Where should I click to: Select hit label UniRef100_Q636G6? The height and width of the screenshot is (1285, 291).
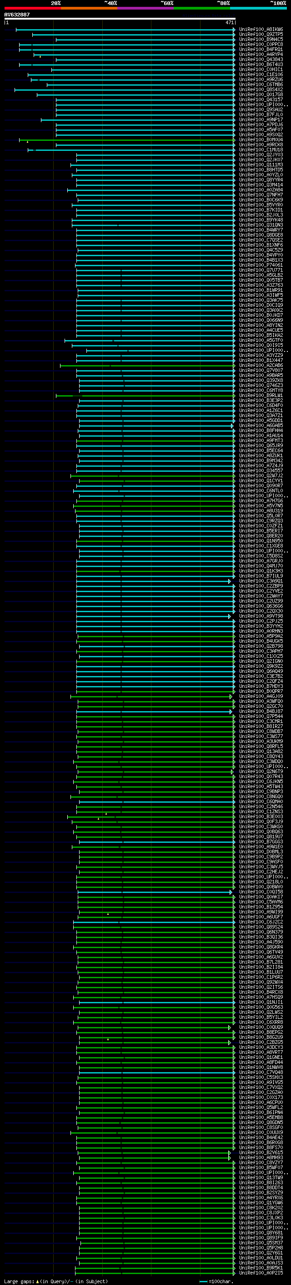tap(261, 606)
